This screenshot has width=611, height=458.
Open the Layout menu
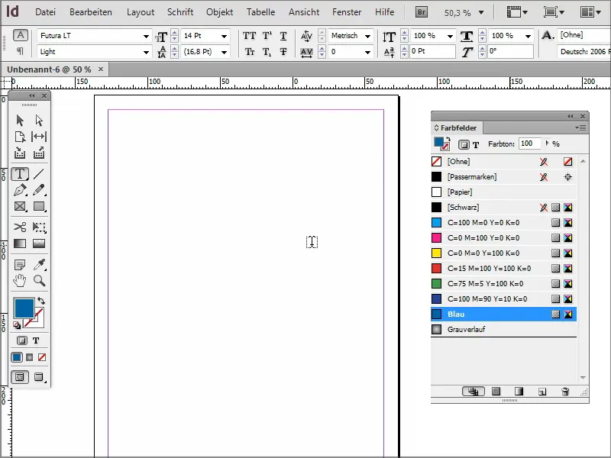click(x=141, y=12)
